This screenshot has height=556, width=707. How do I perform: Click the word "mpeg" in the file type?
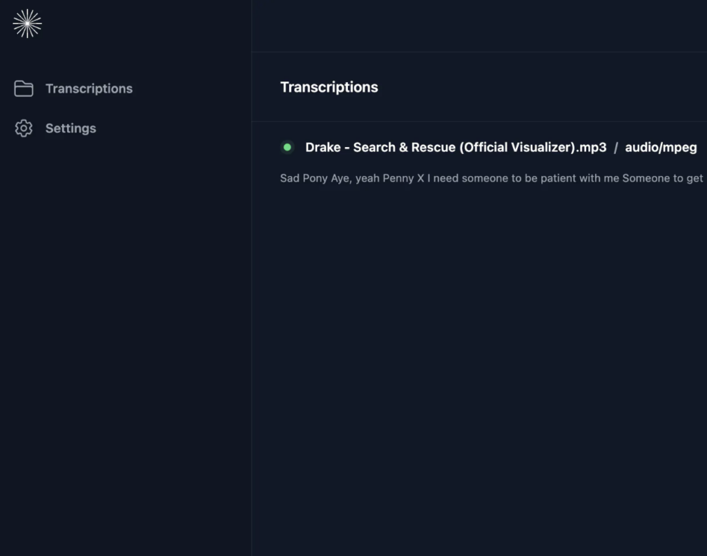(x=679, y=147)
